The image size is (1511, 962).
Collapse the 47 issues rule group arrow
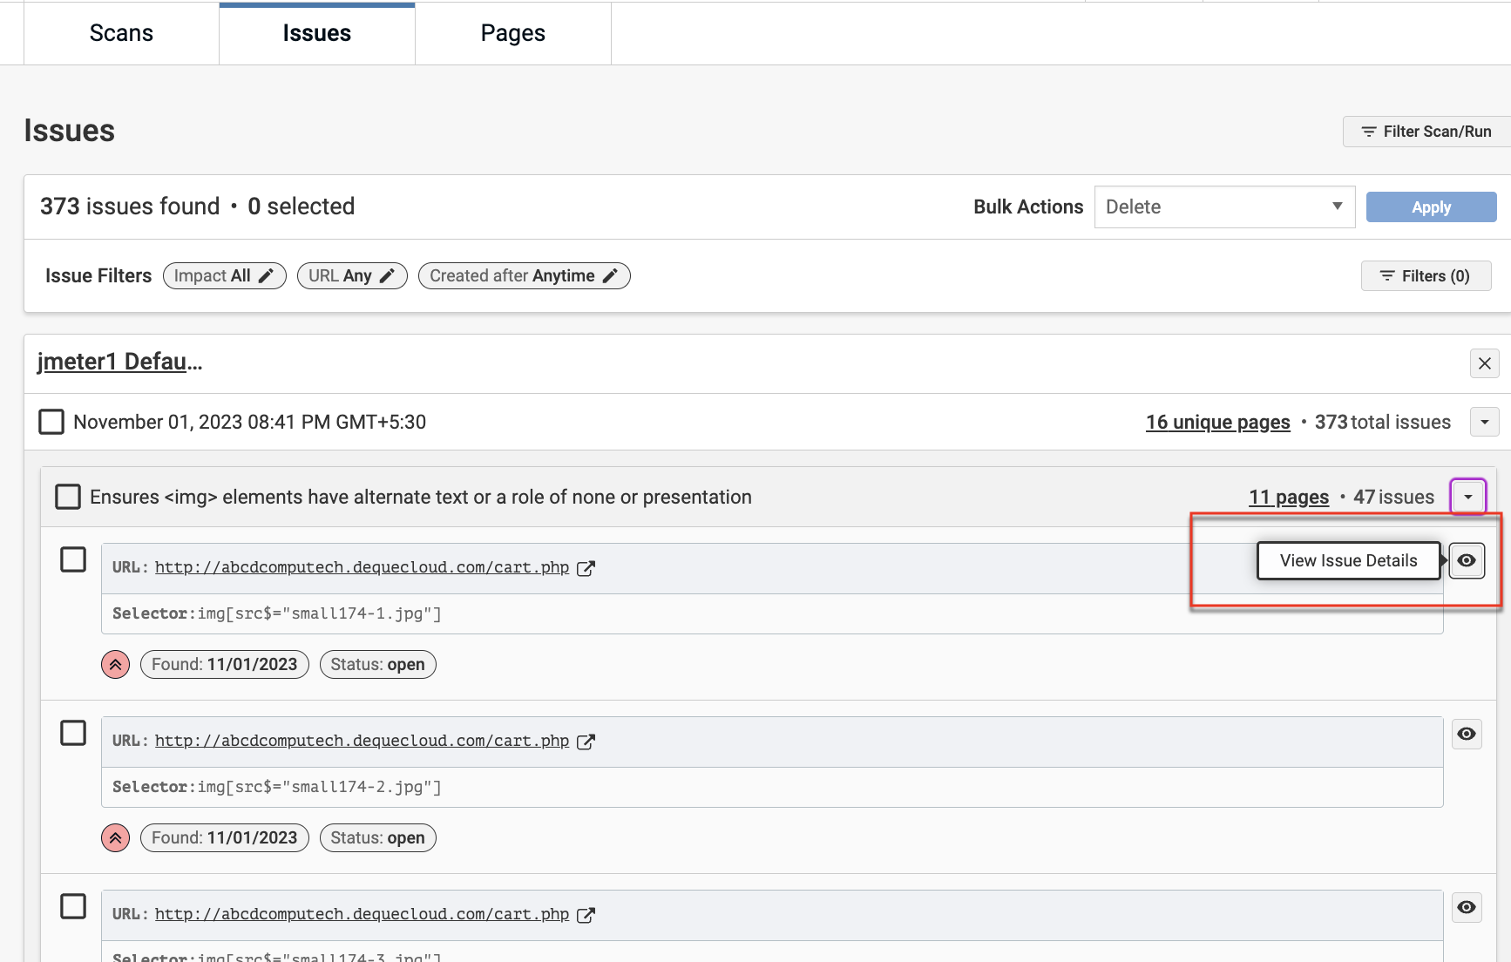(1468, 497)
